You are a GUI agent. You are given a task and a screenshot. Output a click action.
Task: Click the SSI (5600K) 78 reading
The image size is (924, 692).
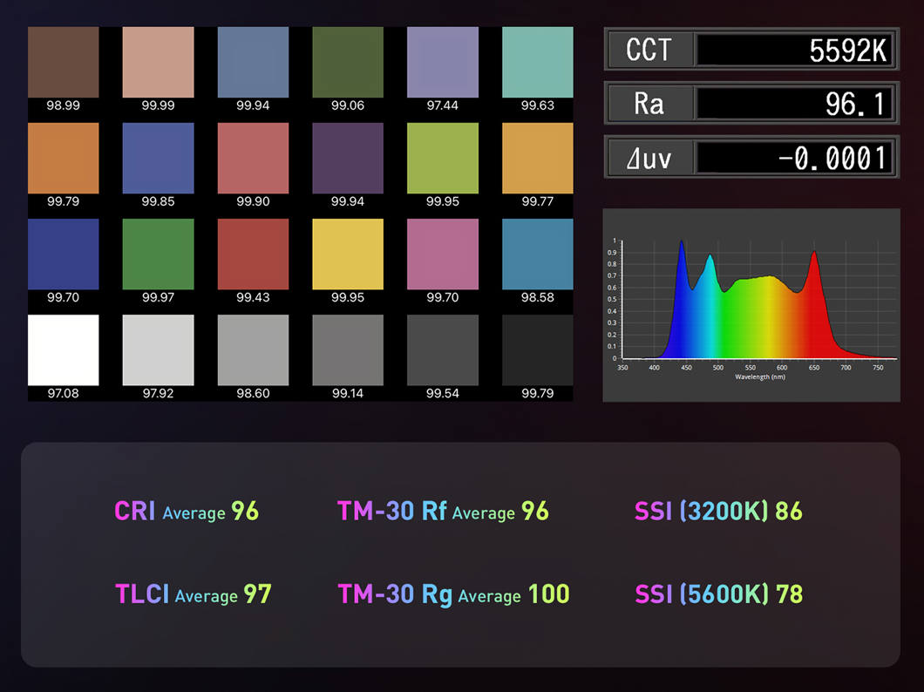coord(718,594)
